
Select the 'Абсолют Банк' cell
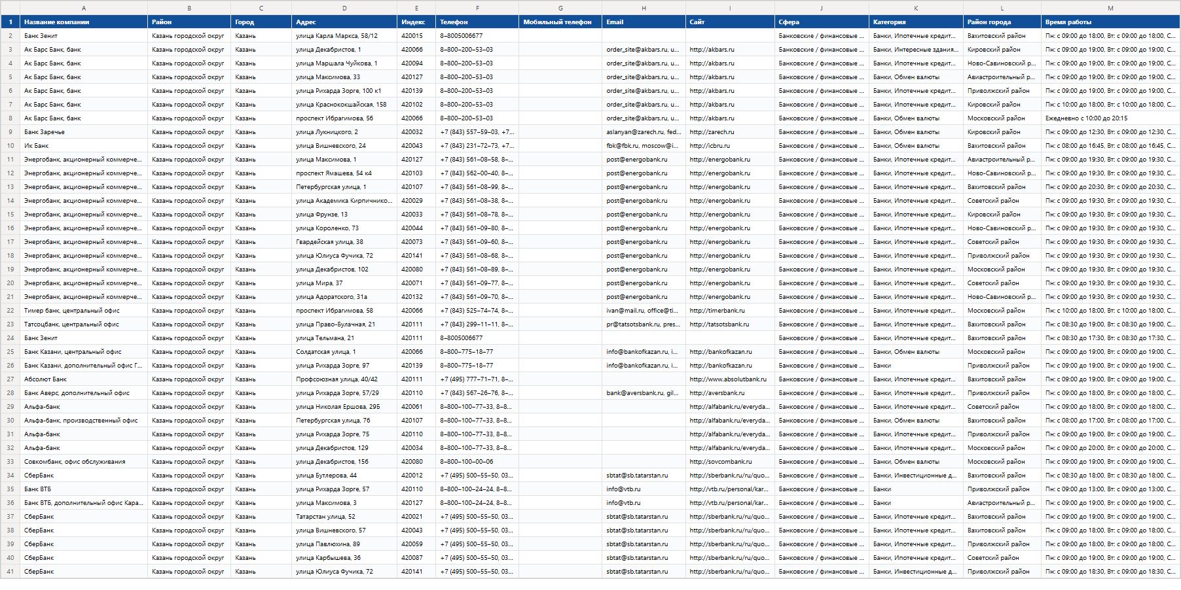click(84, 379)
